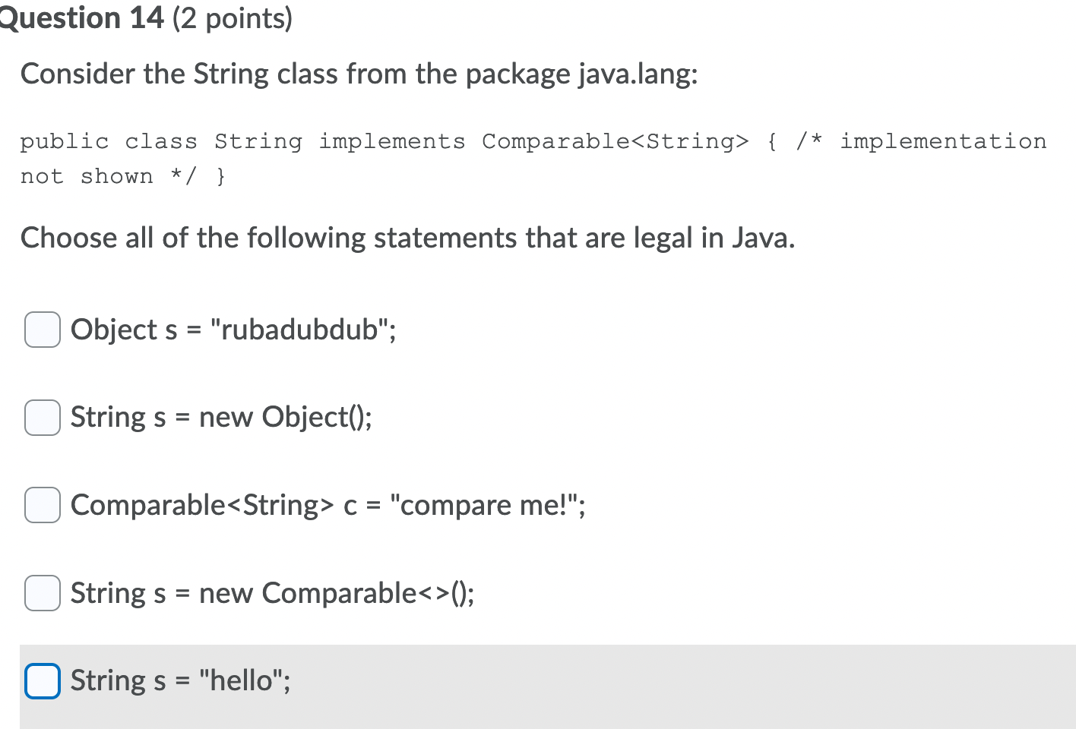Click the new Comparable<>() answer label text
The width and height of the screenshot is (1076, 729).
[x=337, y=592]
